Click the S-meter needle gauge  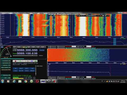pyautogui.click(x=6, y=51)
